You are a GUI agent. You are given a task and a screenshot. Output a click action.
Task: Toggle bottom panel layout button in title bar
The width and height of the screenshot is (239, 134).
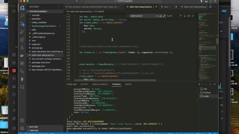[x=206, y=1]
